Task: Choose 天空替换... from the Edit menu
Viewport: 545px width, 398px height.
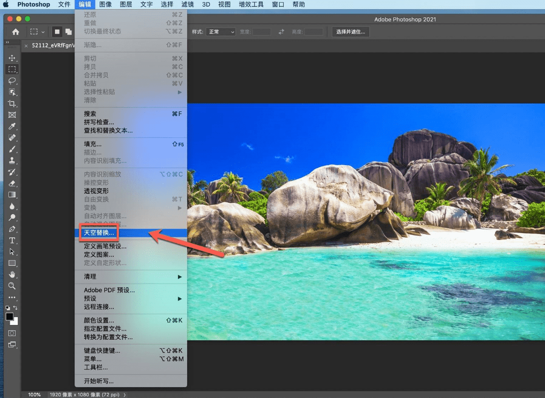Action: tap(131, 233)
